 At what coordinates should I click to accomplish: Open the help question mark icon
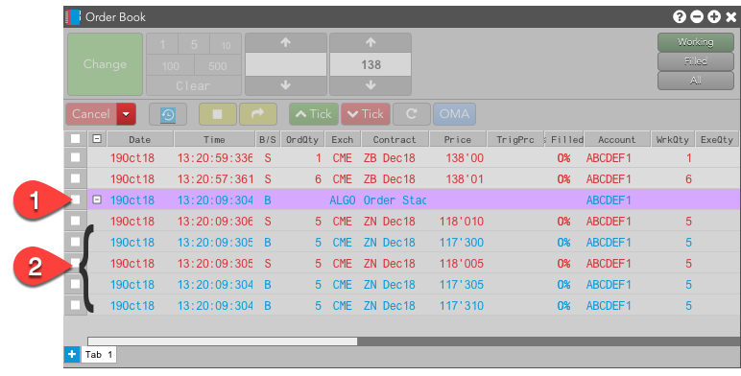[x=680, y=17]
